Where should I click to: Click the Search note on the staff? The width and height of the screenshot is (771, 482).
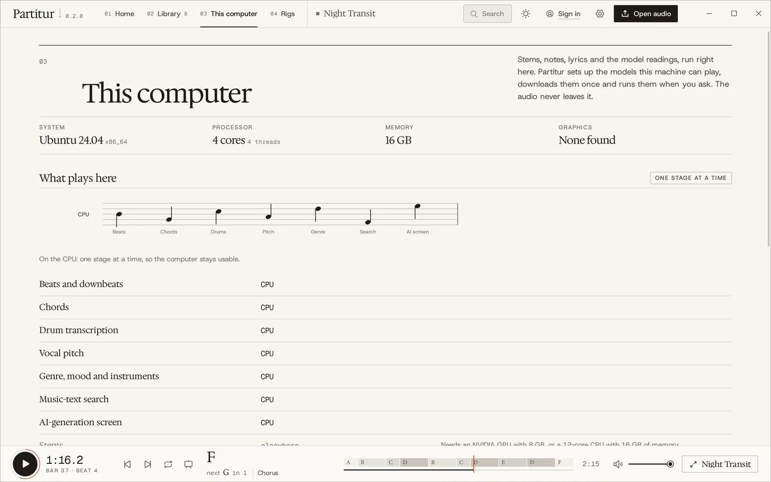pos(368,222)
